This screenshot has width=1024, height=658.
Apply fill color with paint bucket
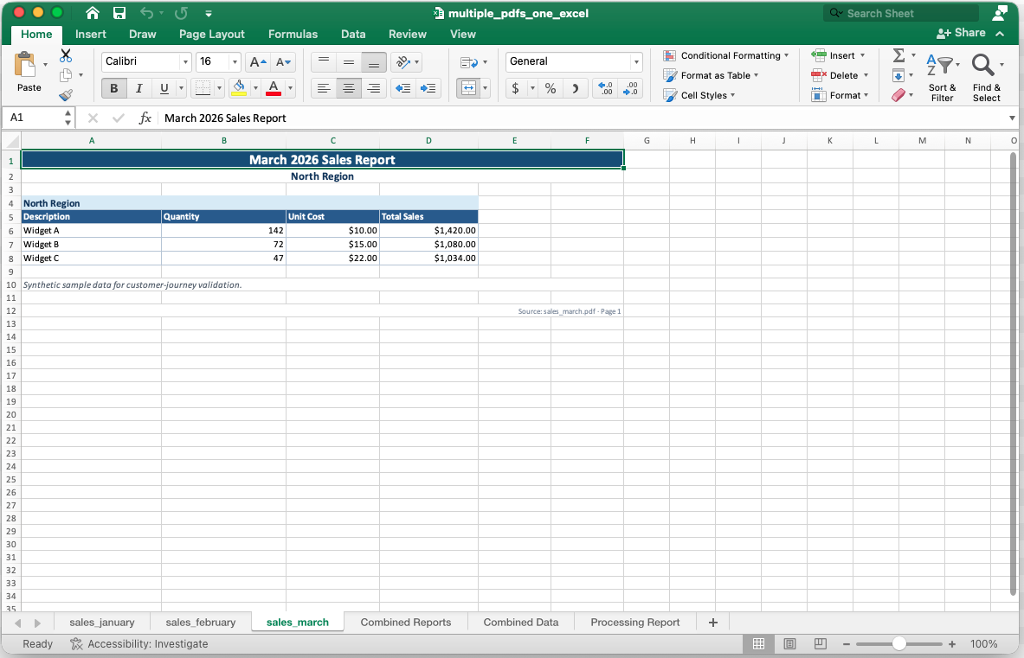pos(239,88)
